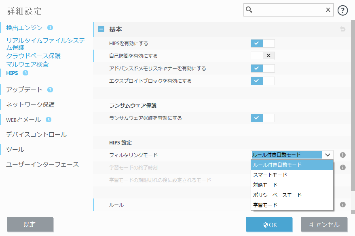Toggle HIPSを有効にする switch
Viewport: 355px width, 236px height.
[x=262, y=43]
